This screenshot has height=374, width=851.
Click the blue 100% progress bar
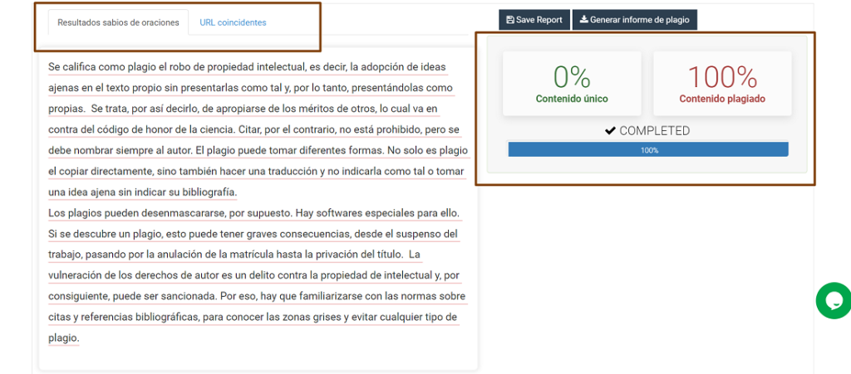[x=648, y=150]
